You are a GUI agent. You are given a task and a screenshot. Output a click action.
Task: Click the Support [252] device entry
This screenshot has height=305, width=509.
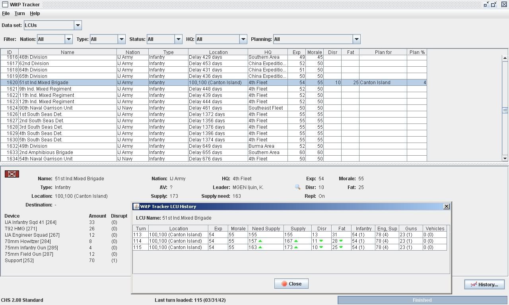[19, 261]
